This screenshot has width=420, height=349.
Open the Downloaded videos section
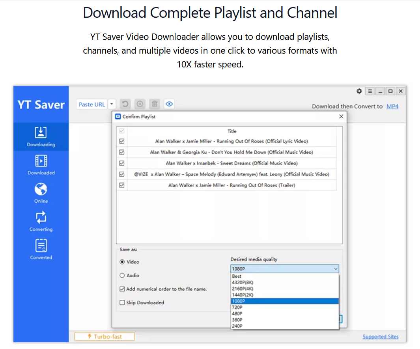coord(41,165)
